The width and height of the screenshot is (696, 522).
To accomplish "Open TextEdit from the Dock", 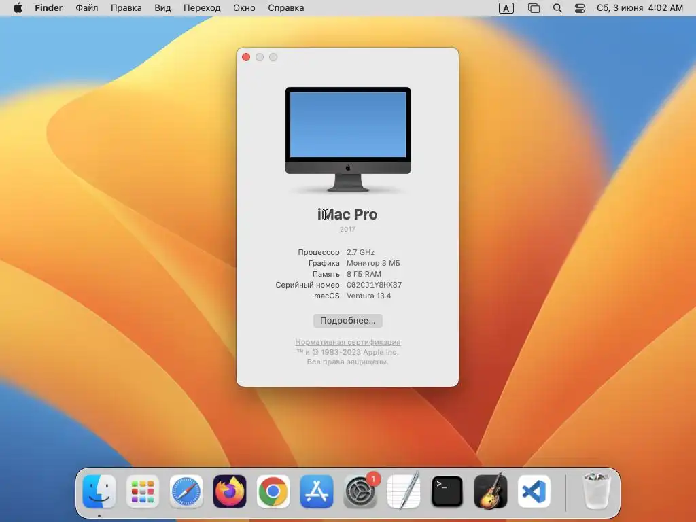I will click(x=404, y=491).
